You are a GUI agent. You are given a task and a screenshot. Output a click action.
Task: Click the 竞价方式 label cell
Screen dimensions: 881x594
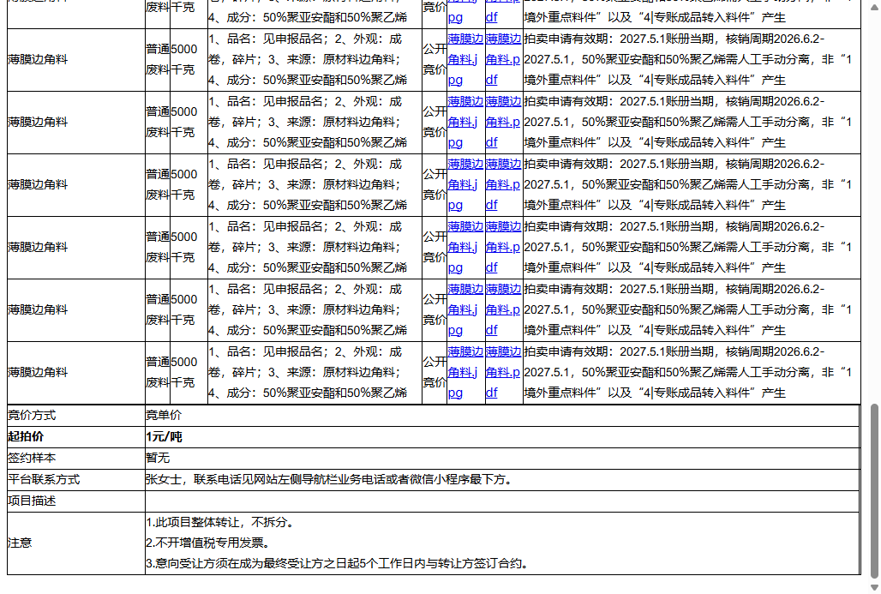click(76, 416)
